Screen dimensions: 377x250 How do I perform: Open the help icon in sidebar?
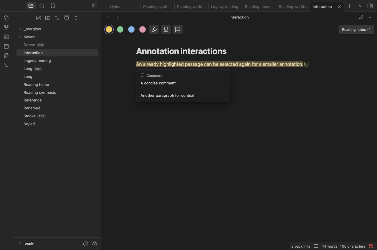pyautogui.click(x=86, y=244)
